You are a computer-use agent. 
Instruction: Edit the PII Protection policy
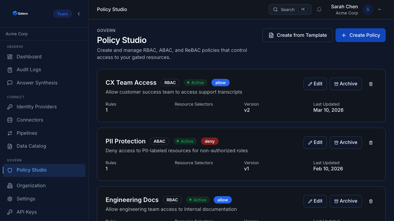[315, 142]
